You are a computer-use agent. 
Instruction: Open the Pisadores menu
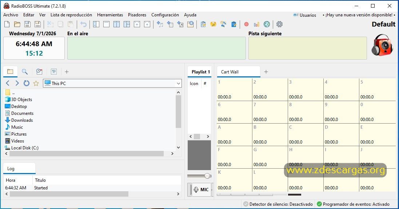pos(137,15)
